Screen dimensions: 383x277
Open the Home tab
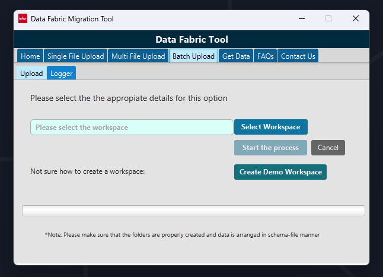[30, 56]
